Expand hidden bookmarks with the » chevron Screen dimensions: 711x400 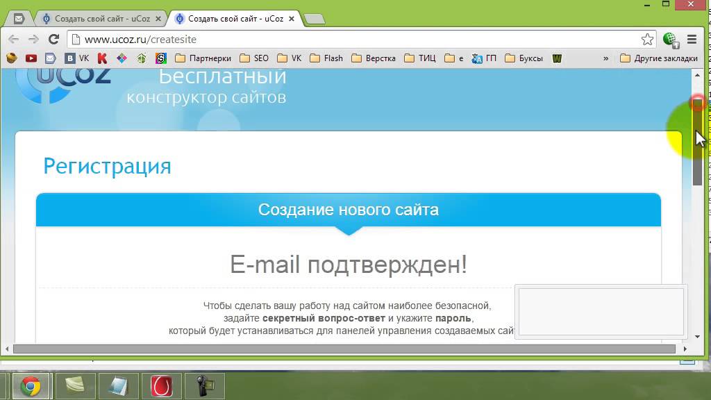(605, 58)
